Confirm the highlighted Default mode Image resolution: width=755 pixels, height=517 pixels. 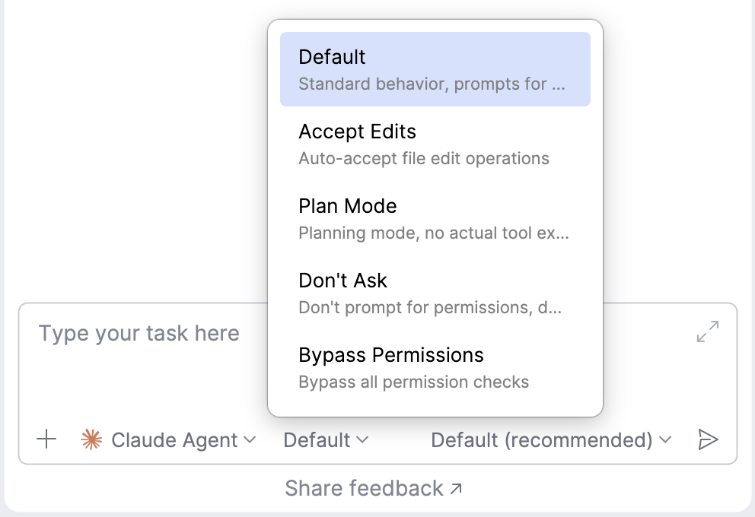pyautogui.click(x=435, y=67)
